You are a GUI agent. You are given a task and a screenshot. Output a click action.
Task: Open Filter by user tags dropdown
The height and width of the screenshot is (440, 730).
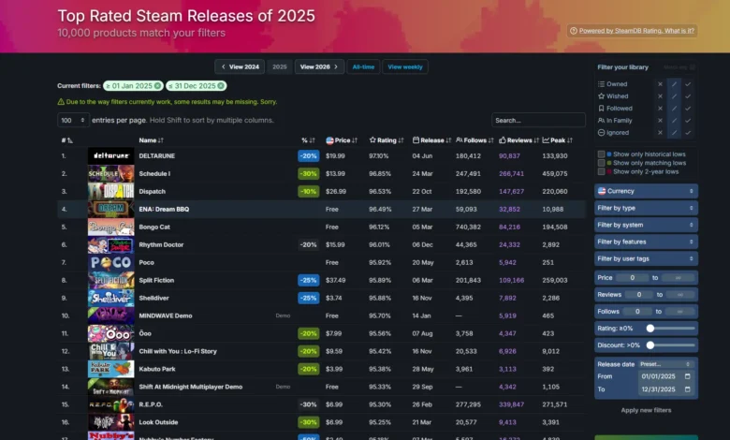tap(646, 258)
